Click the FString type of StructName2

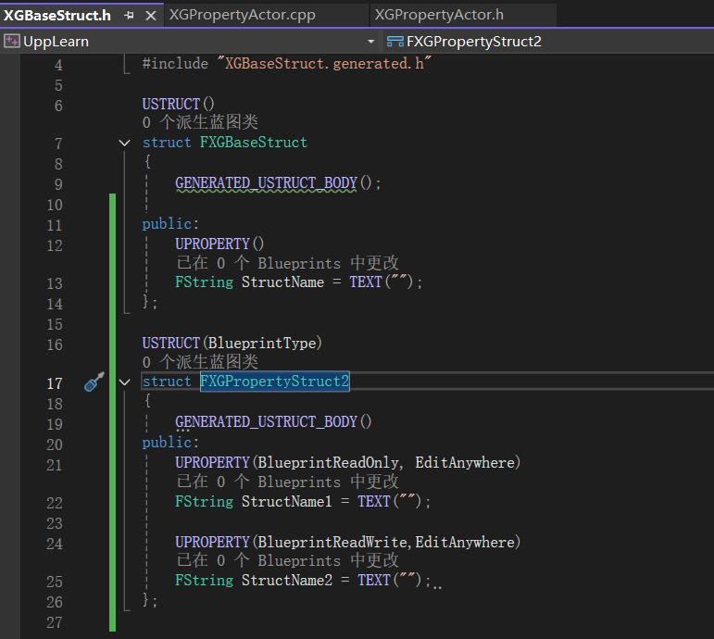pos(204,581)
